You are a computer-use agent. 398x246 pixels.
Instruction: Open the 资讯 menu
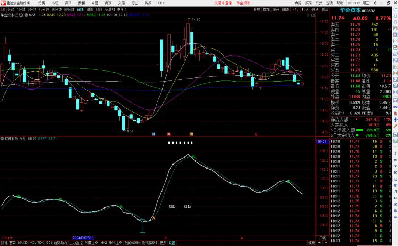click(x=68, y=3)
